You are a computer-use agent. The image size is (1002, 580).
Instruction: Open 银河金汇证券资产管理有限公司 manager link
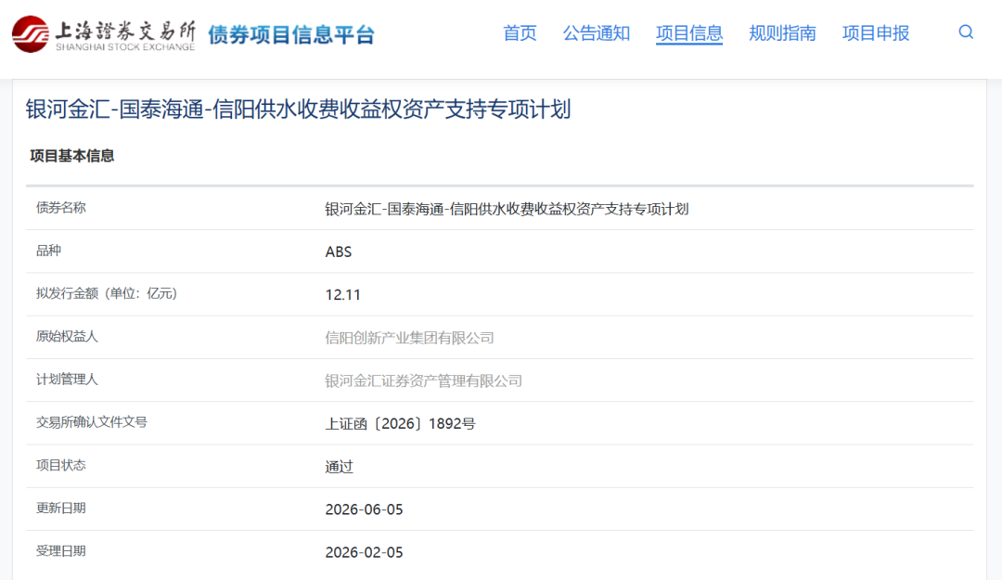[424, 380]
